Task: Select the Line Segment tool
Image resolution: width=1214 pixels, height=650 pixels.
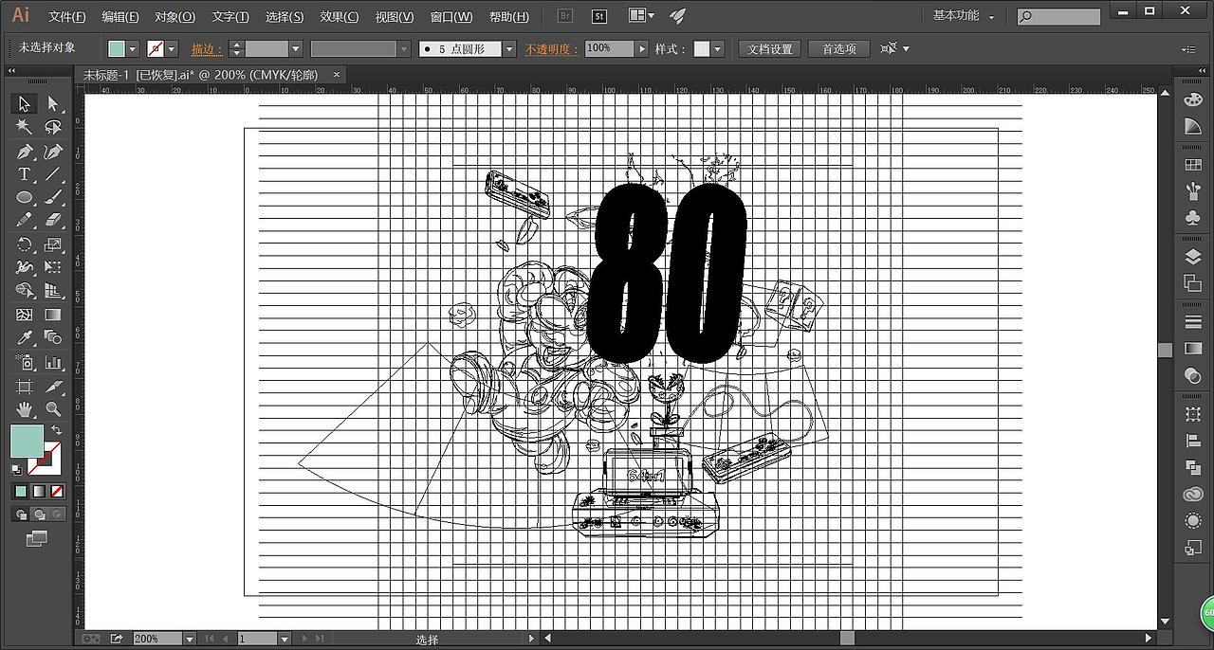Action: [53, 174]
